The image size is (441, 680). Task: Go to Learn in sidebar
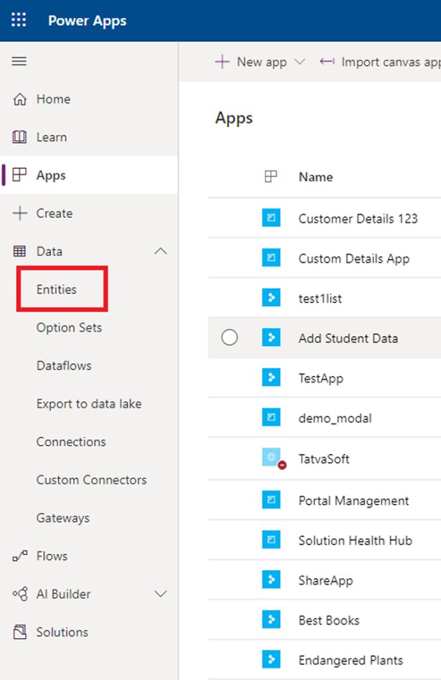(52, 137)
